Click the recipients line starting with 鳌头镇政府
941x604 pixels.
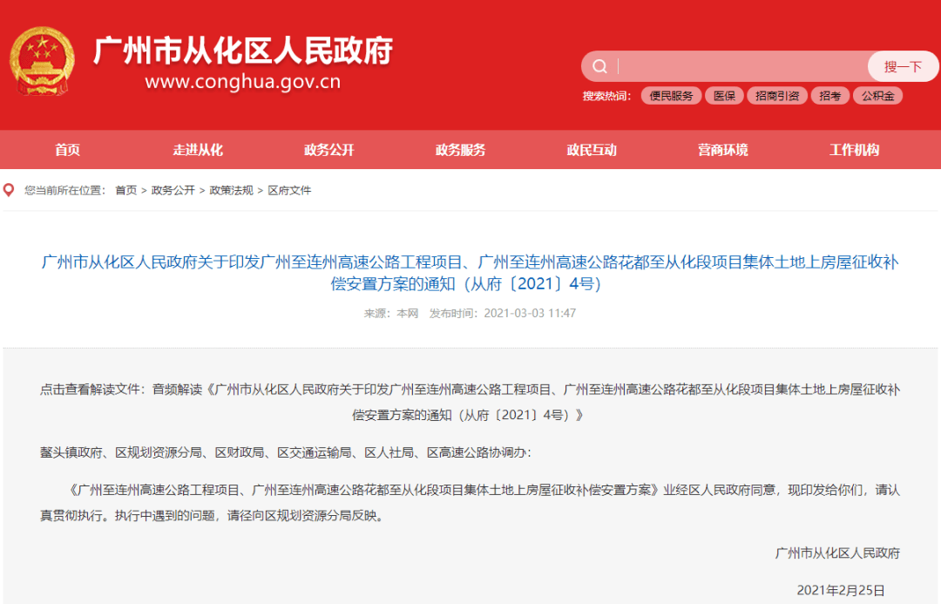click(x=286, y=452)
